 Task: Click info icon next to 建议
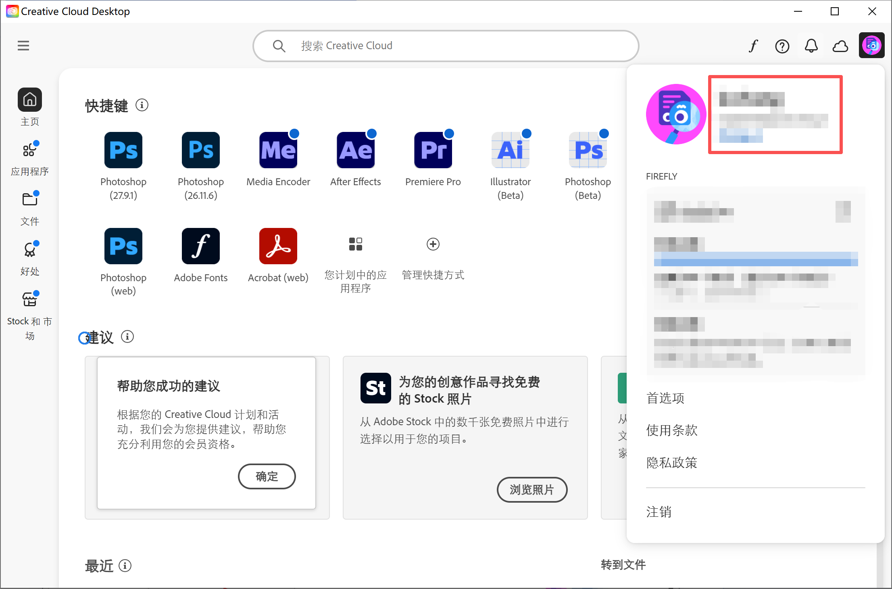[x=127, y=336]
